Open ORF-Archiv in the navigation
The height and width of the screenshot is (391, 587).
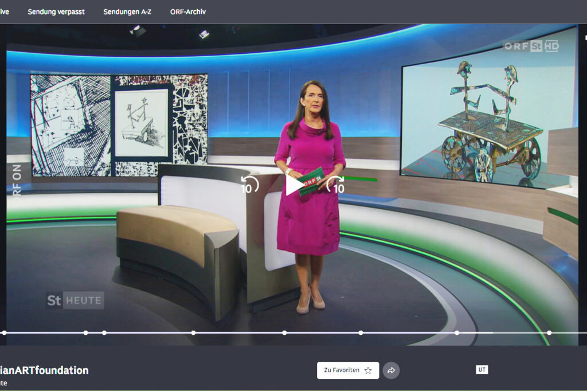[188, 11]
